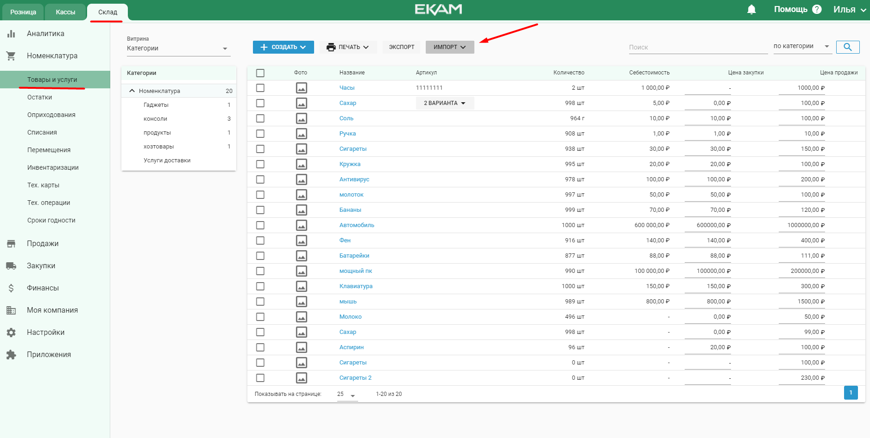Image resolution: width=870 pixels, height=438 pixels.
Task: Switch to the Кассы tab
Action: [65, 12]
